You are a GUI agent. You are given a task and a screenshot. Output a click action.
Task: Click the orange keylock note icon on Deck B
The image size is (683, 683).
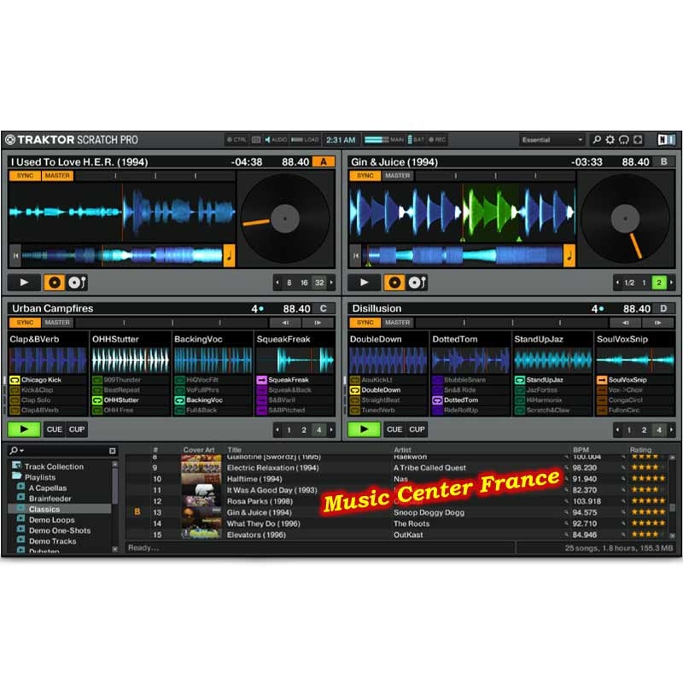(x=569, y=254)
